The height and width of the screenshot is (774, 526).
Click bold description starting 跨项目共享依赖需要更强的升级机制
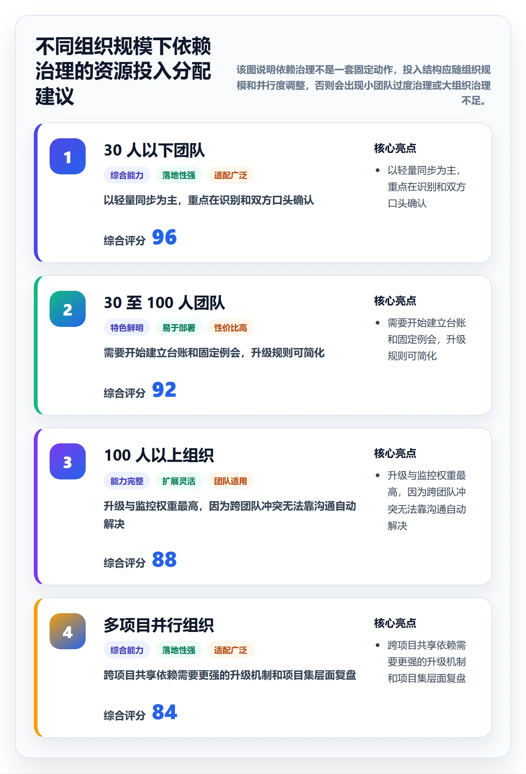230,675
